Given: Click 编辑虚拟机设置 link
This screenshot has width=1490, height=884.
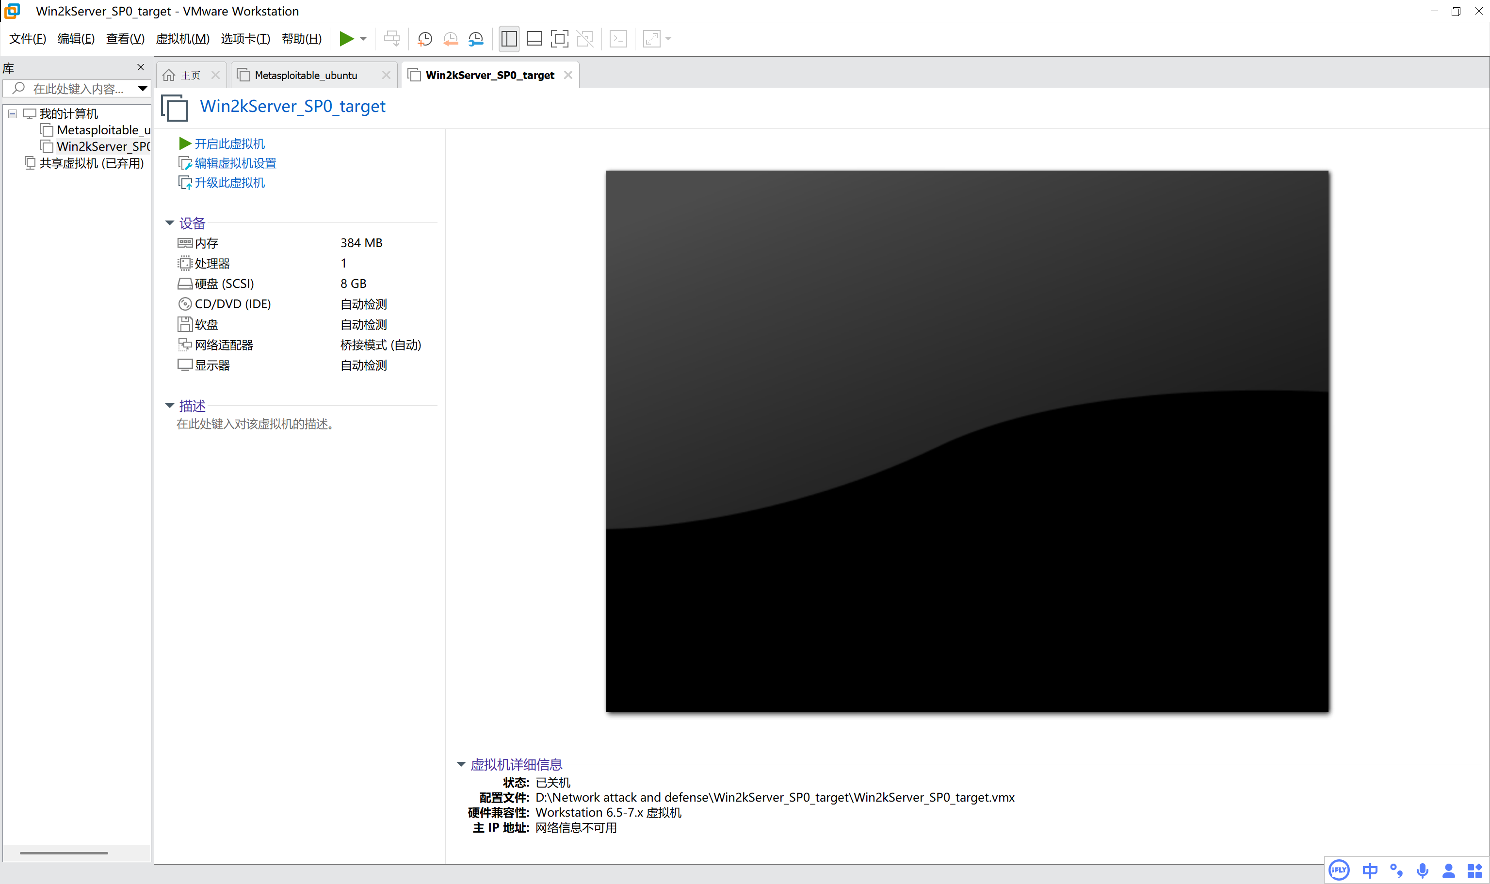Looking at the screenshot, I should (235, 163).
